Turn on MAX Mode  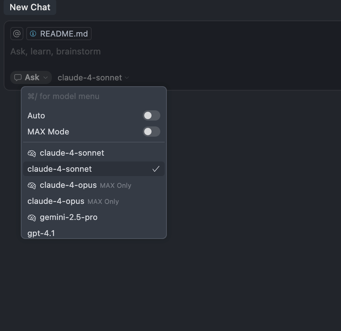[151, 132]
